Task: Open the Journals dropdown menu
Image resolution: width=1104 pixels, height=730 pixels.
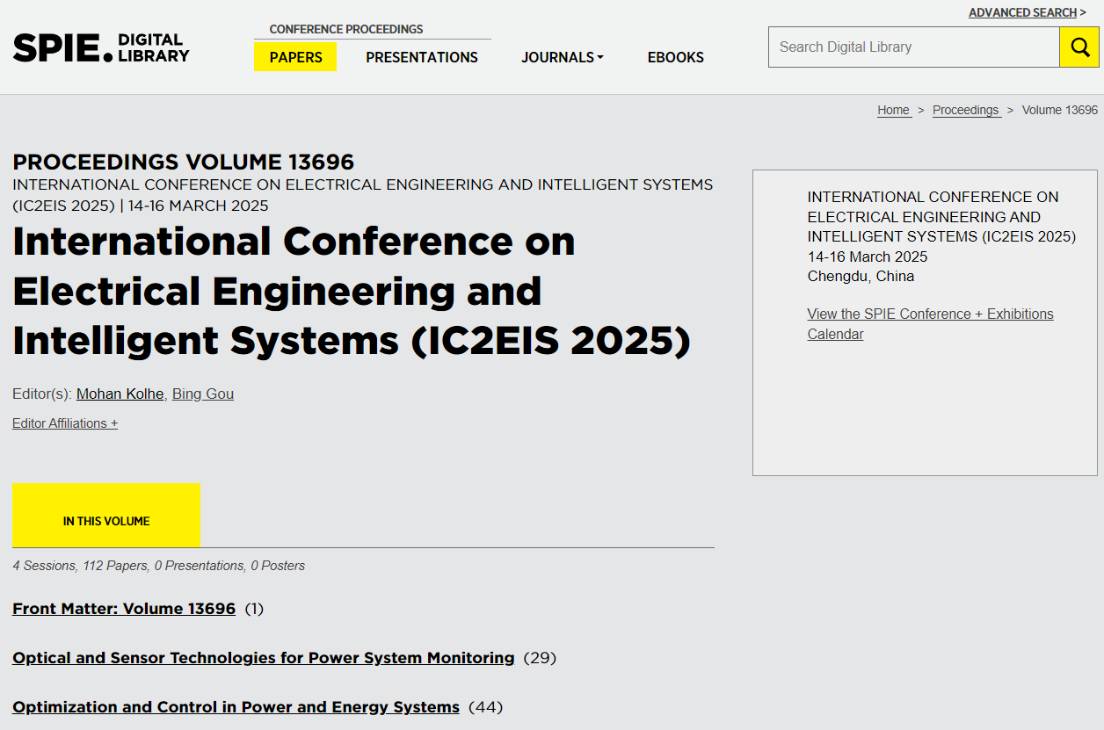Action: point(563,57)
